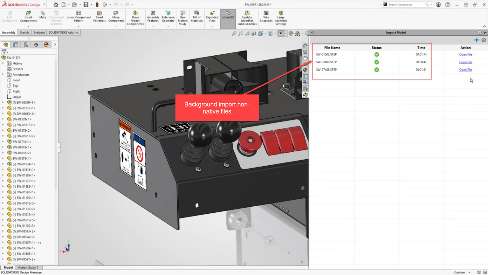Expand the Annotations tree node
Viewport: 488px width, 275px height.
pyautogui.click(x=3, y=75)
